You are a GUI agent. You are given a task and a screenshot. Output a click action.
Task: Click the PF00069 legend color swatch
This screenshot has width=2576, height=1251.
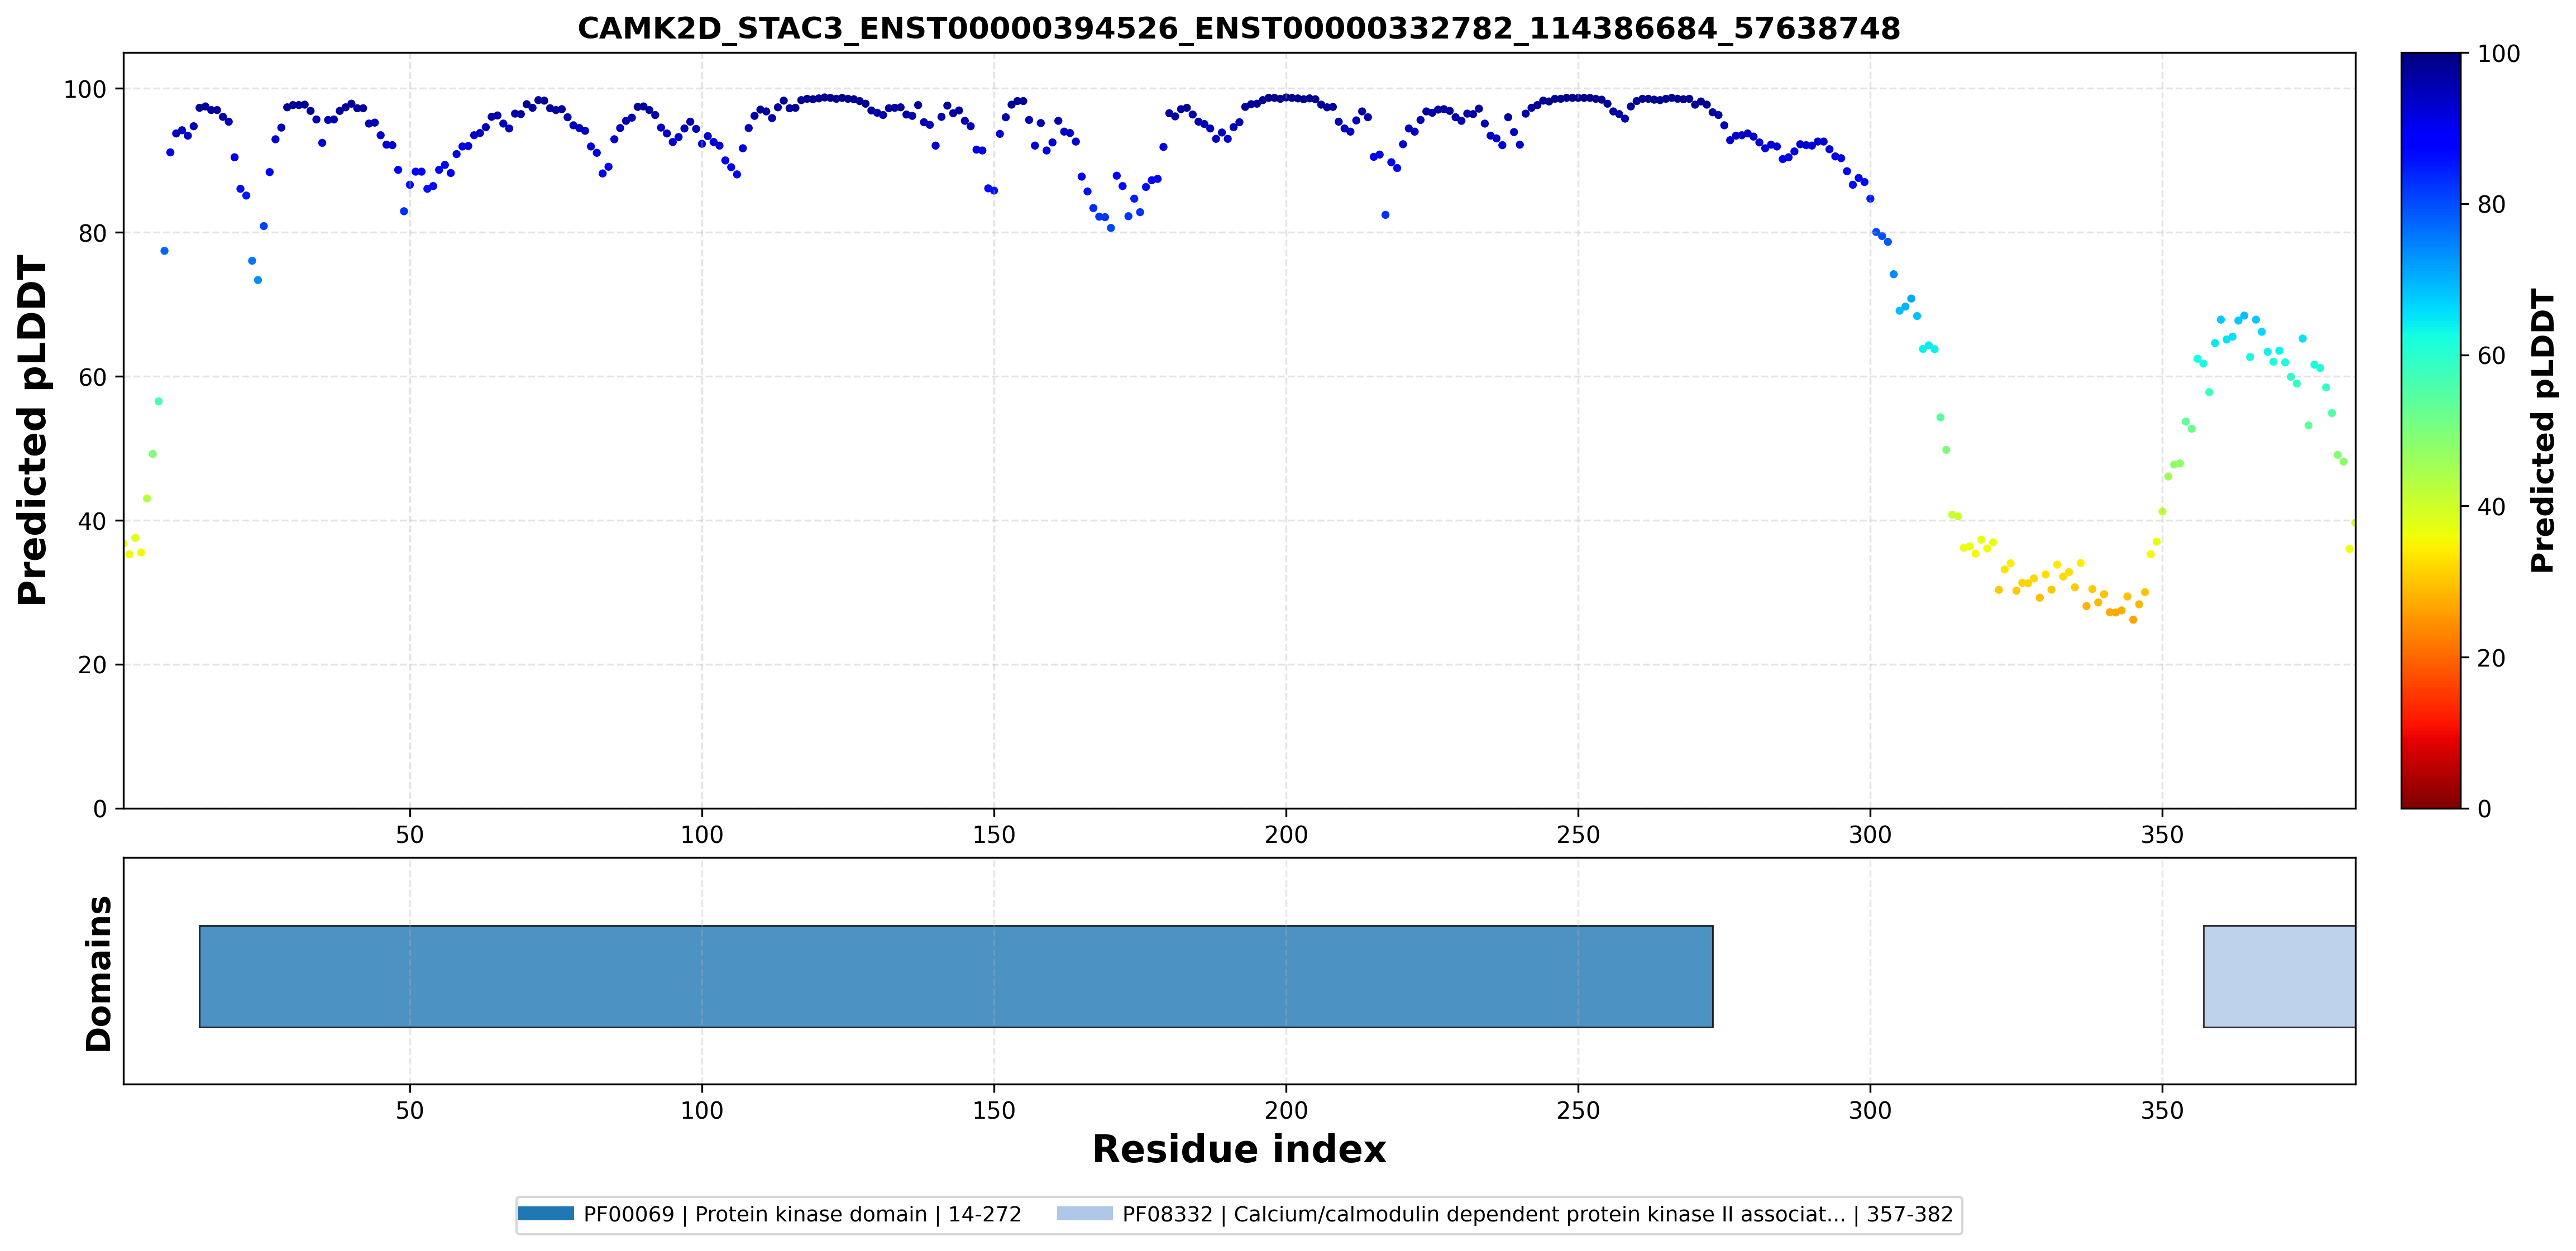pos(546,1214)
